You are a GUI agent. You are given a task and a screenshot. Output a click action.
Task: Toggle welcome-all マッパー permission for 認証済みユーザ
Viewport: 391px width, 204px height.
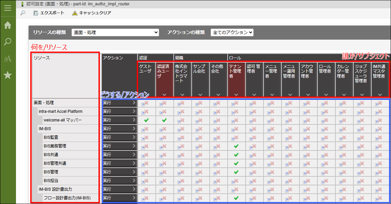click(x=164, y=120)
